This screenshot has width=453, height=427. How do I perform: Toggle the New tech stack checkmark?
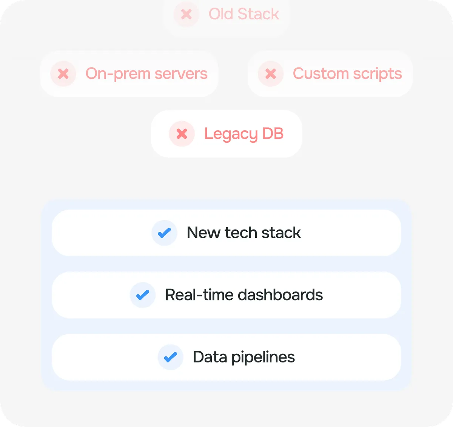164,233
